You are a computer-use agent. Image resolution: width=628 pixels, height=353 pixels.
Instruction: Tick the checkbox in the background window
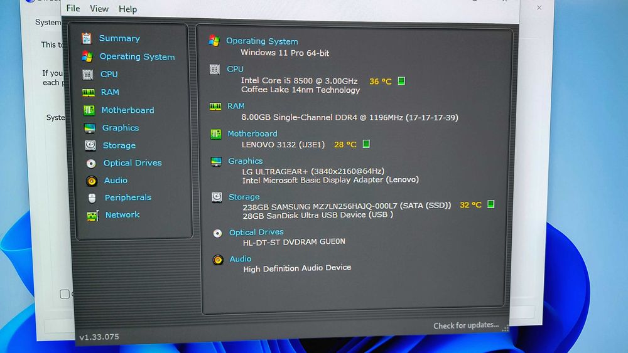65,294
